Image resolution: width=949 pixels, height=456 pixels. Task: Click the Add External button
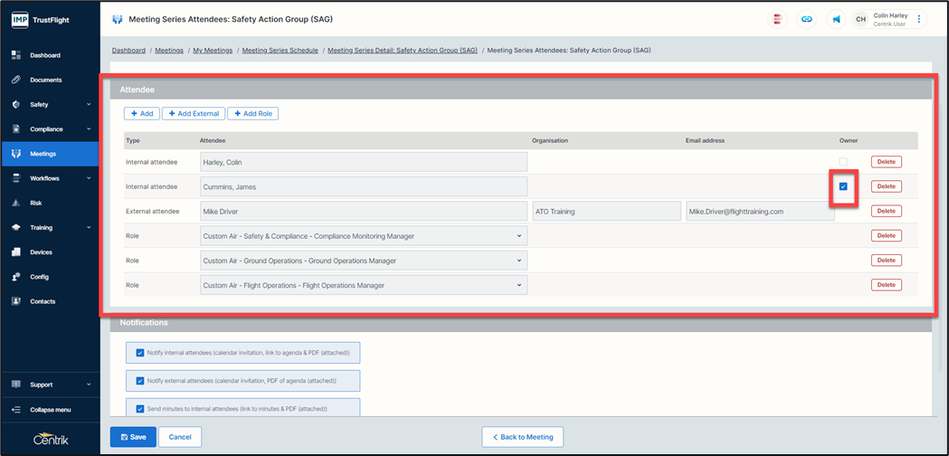[x=194, y=113]
